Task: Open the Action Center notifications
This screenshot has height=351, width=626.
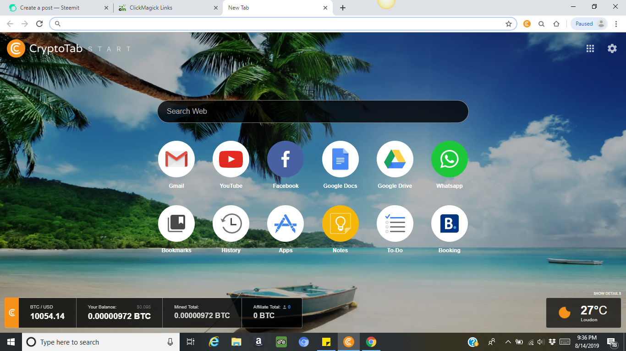Action: coord(612,342)
